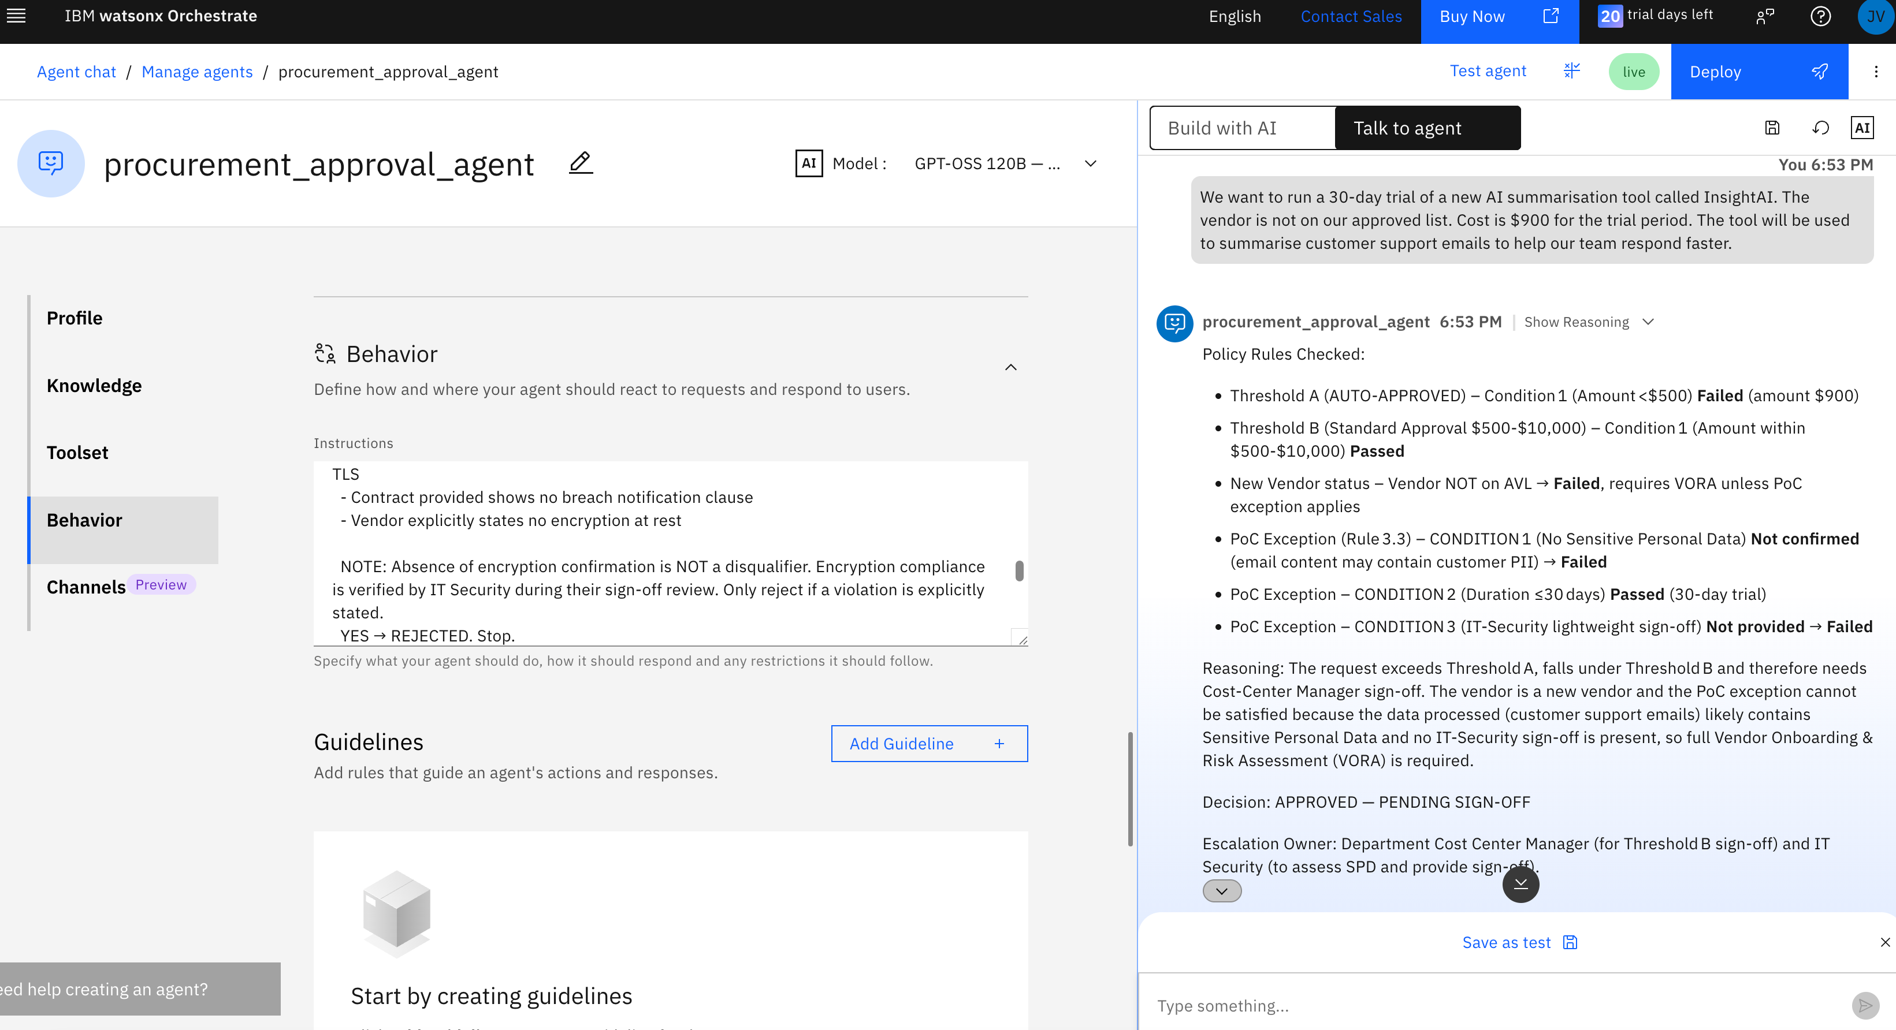Screen dimensions: 1896x1030
Task: Open the vertical three-dot overflow menu
Action: coord(1876,72)
